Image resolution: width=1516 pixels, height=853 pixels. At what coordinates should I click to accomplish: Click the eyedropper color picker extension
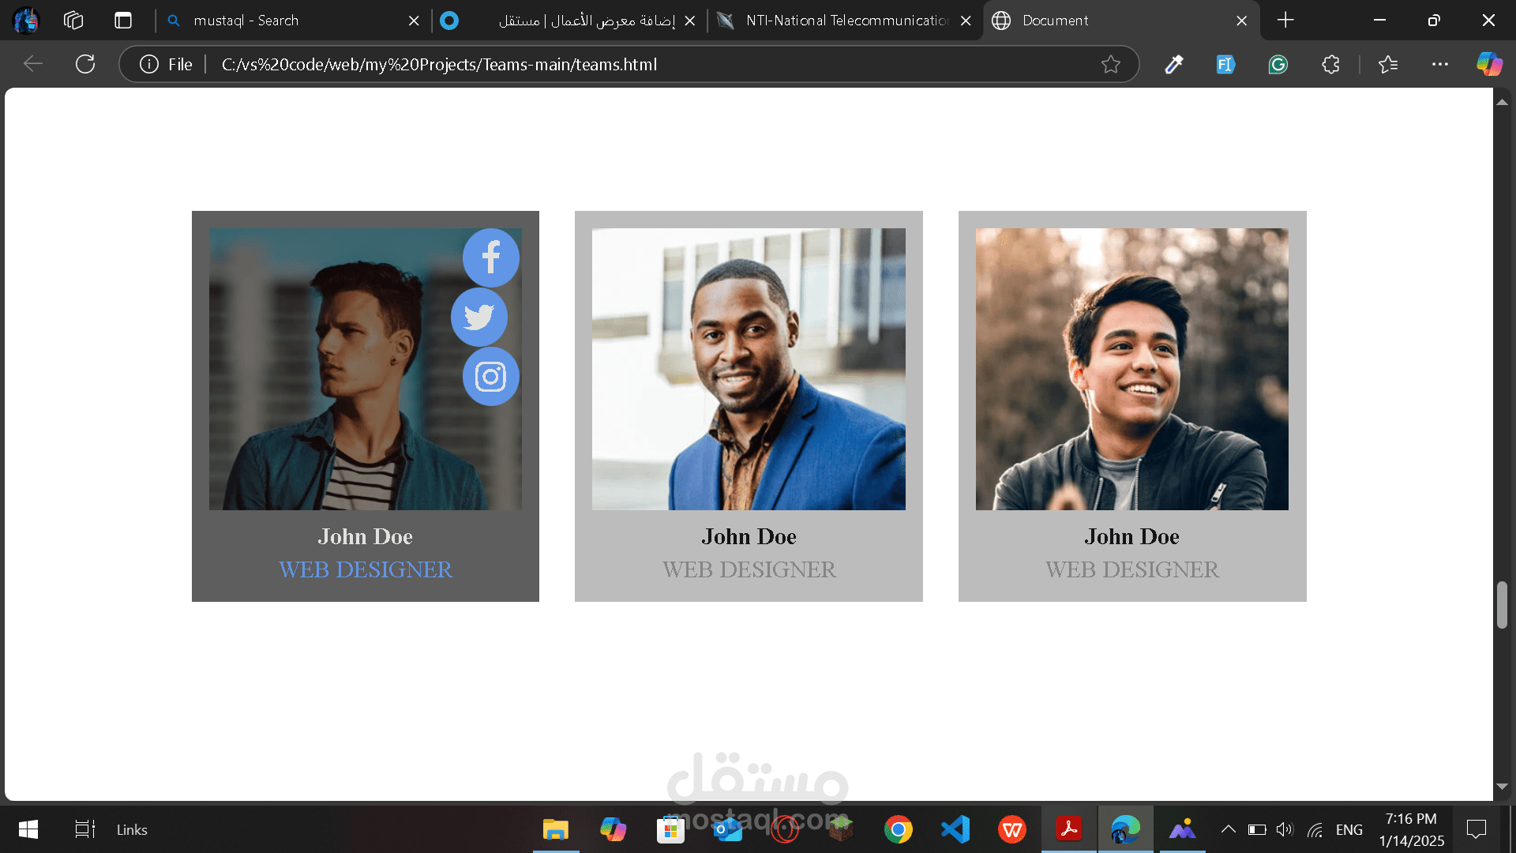click(1173, 64)
